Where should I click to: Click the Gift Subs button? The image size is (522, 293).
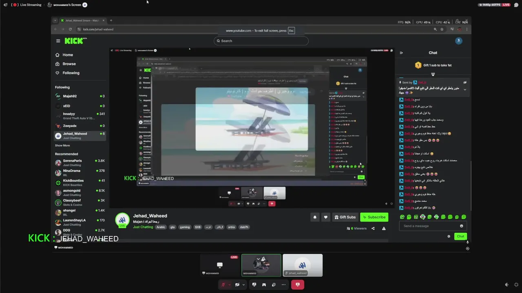point(345,217)
